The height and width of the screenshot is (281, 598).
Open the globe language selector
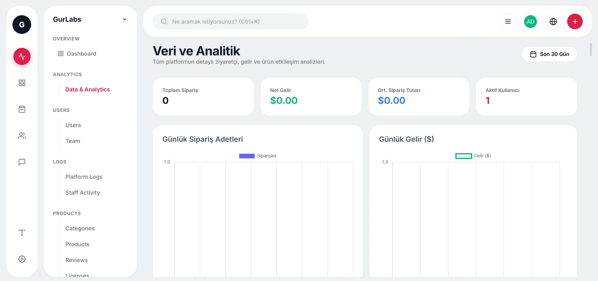click(x=553, y=21)
